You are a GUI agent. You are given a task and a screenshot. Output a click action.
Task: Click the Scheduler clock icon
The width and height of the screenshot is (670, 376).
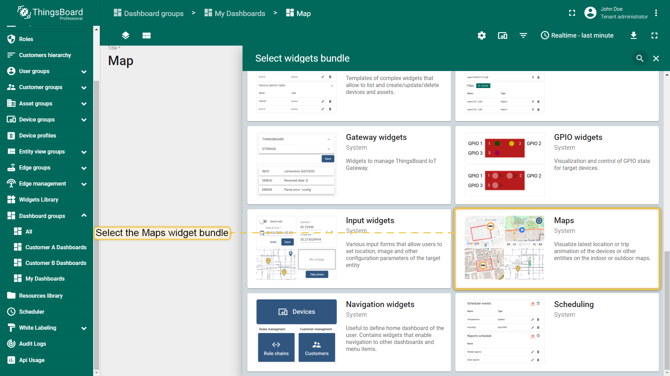(x=11, y=312)
